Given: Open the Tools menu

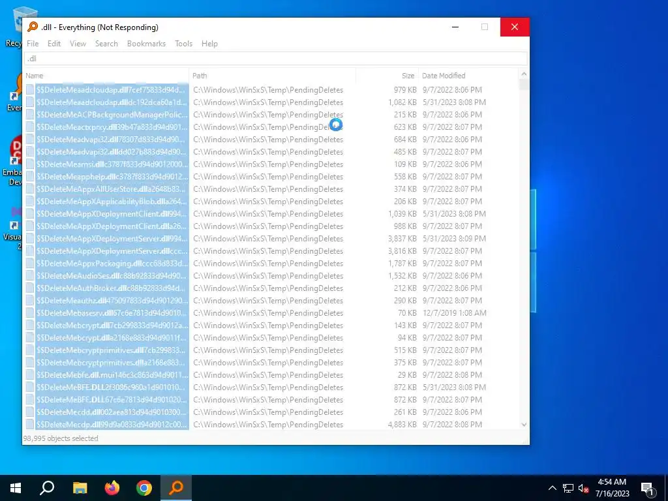Looking at the screenshot, I should [183, 44].
